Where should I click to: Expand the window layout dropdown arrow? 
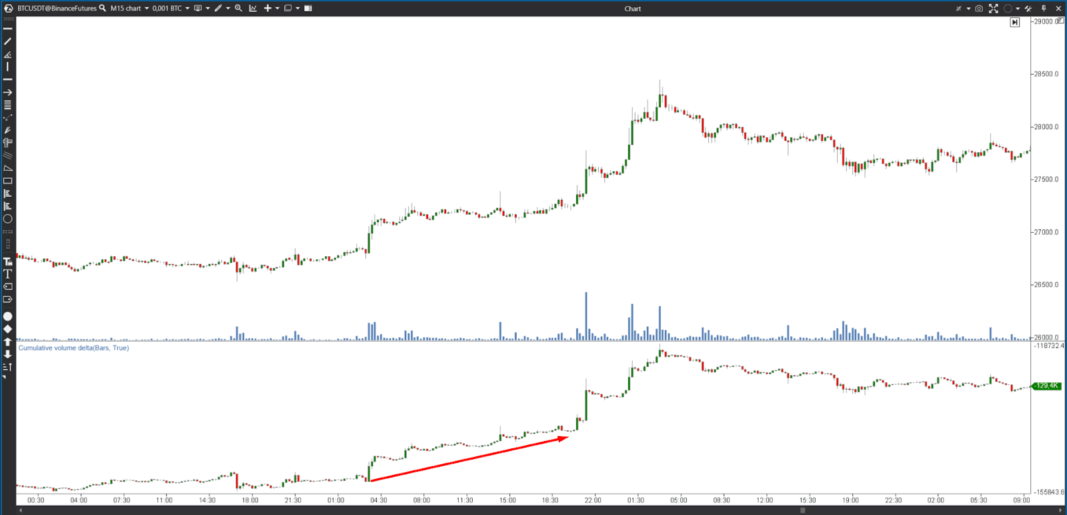297,9
